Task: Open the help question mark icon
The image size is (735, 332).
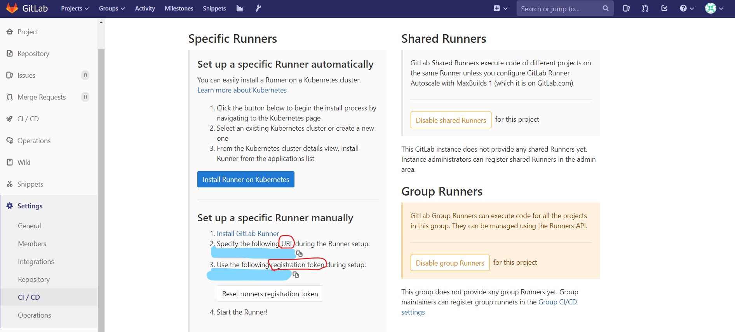Action: 683,8
